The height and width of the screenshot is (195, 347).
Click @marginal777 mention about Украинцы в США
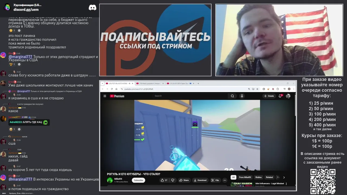20,57
